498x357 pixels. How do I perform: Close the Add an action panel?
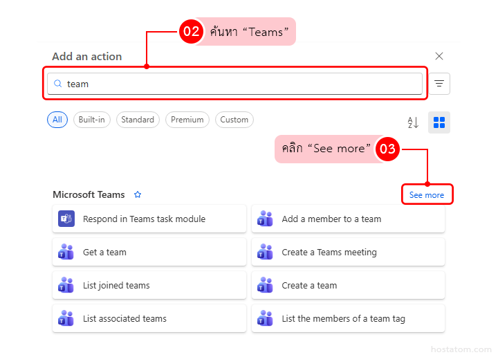click(x=439, y=56)
